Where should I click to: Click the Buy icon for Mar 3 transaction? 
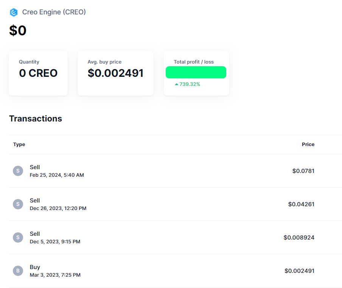click(x=18, y=271)
